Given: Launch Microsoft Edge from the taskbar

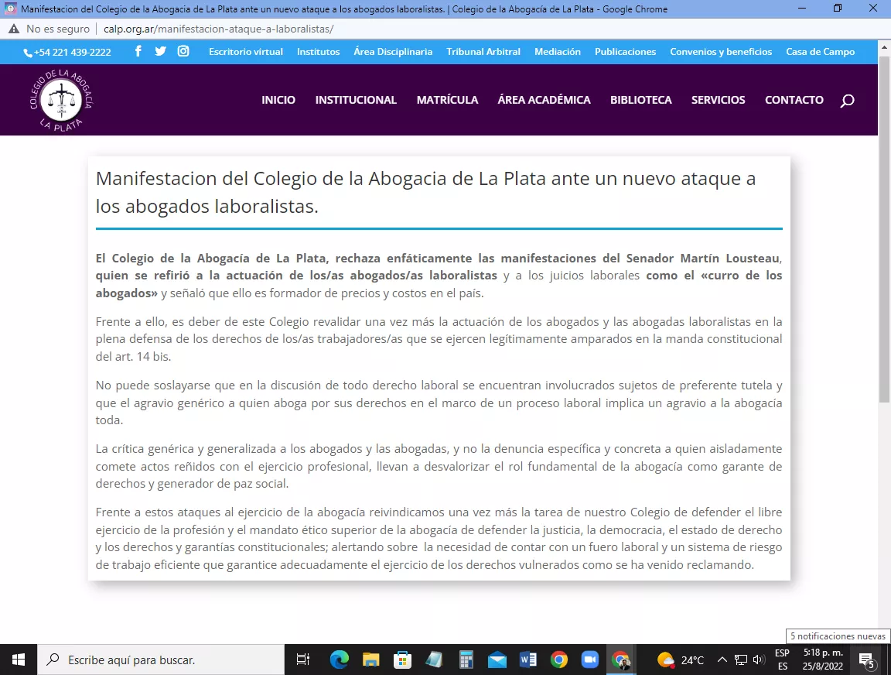Looking at the screenshot, I should (x=340, y=660).
